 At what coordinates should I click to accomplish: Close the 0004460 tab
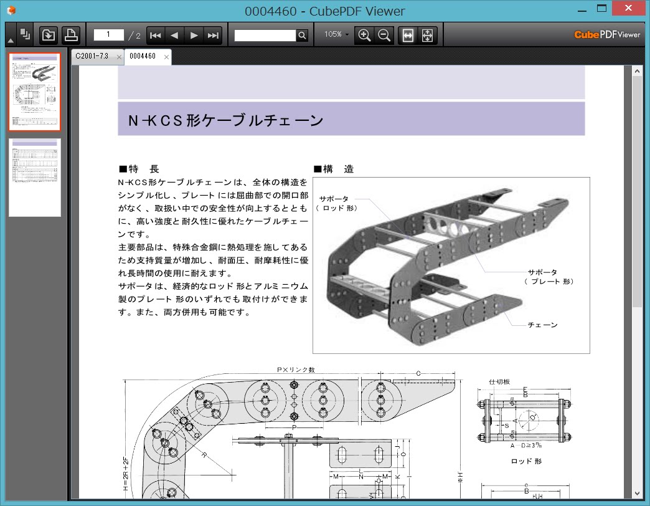(x=167, y=57)
